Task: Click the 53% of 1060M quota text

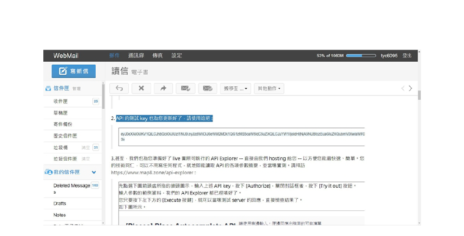Action: point(330,56)
